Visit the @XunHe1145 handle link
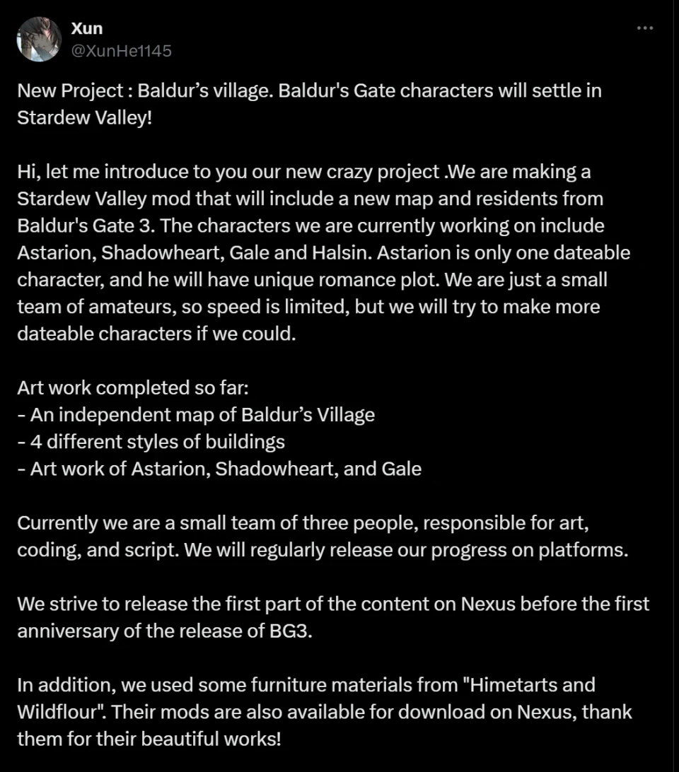The image size is (679, 772). [122, 50]
